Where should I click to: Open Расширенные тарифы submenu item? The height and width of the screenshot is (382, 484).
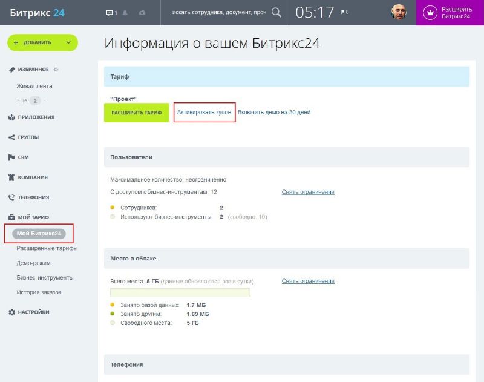point(47,248)
